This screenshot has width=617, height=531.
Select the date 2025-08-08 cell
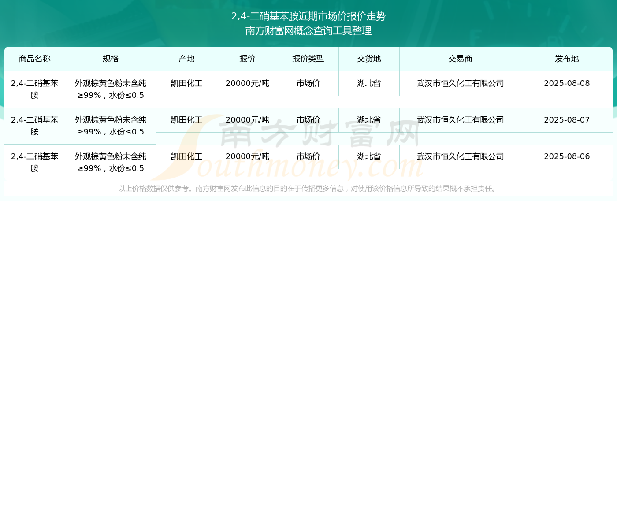pyautogui.click(x=567, y=83)
